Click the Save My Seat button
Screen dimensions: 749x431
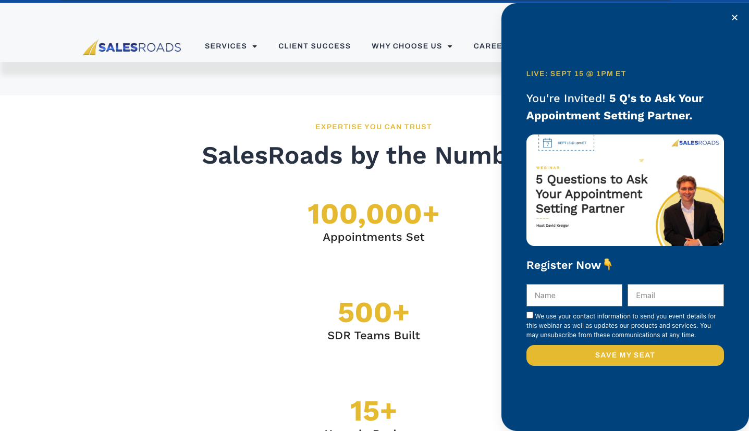pos(625,355)
